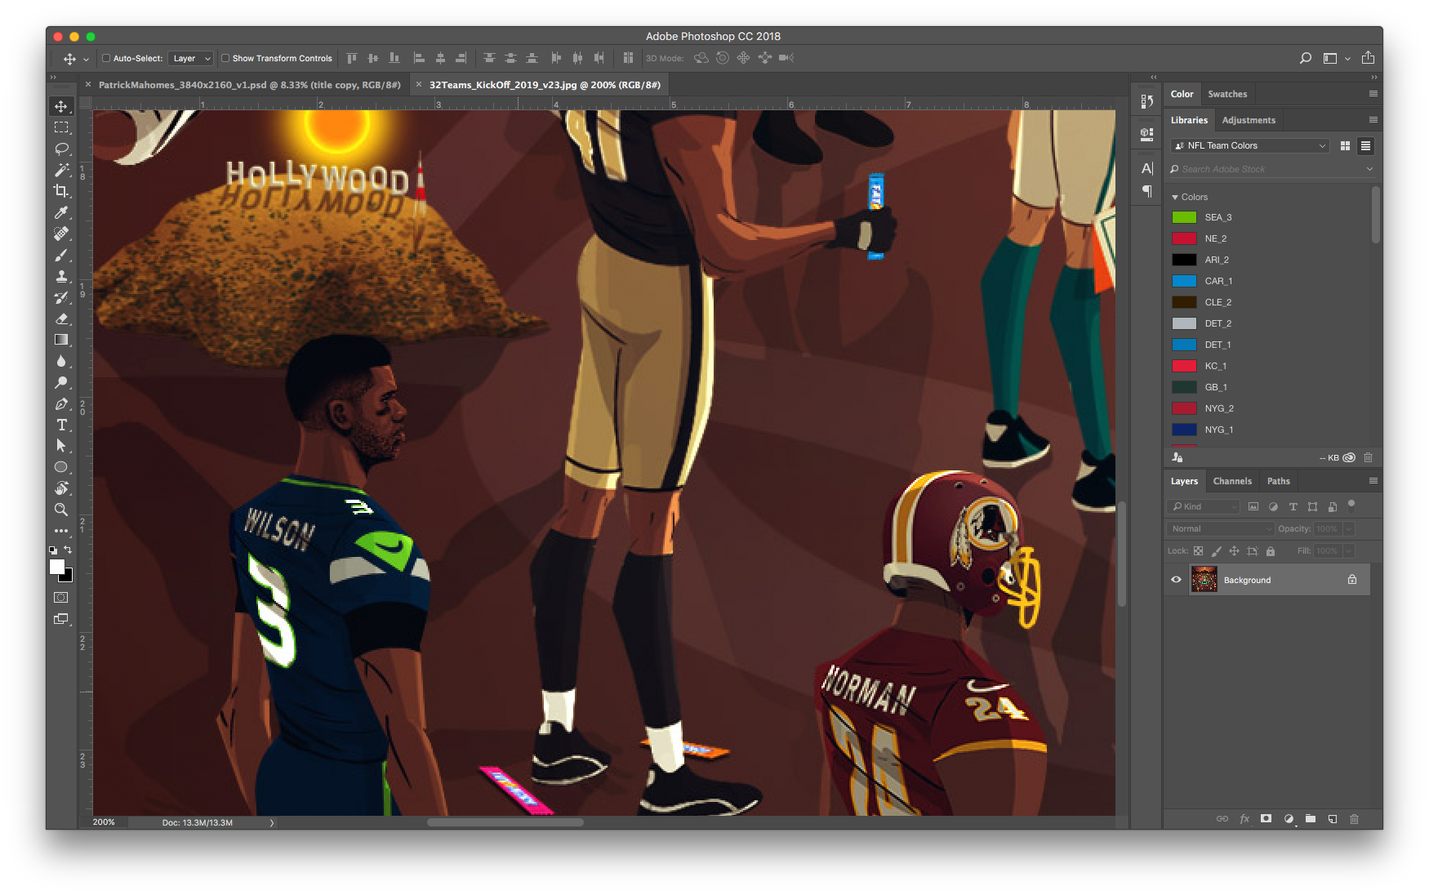Open the Edit Toolbar ellipsis
Viewport: 1429px width, 895px height.
pos(61,530)
